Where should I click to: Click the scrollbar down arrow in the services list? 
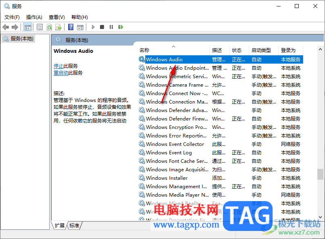(320, 217)
